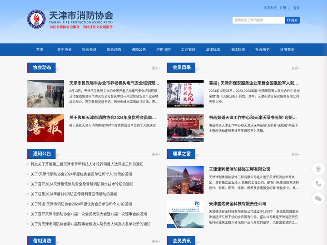327x245 pixels.
Task: Click the 会员风采 section header tab
Action: 181,68
